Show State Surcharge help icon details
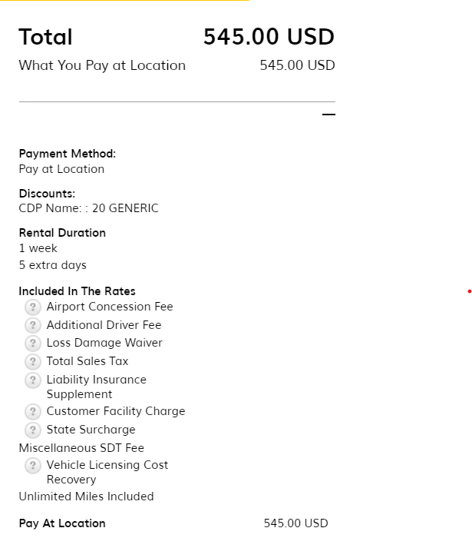Screen dimensions: 472x538 click(32, 430)
